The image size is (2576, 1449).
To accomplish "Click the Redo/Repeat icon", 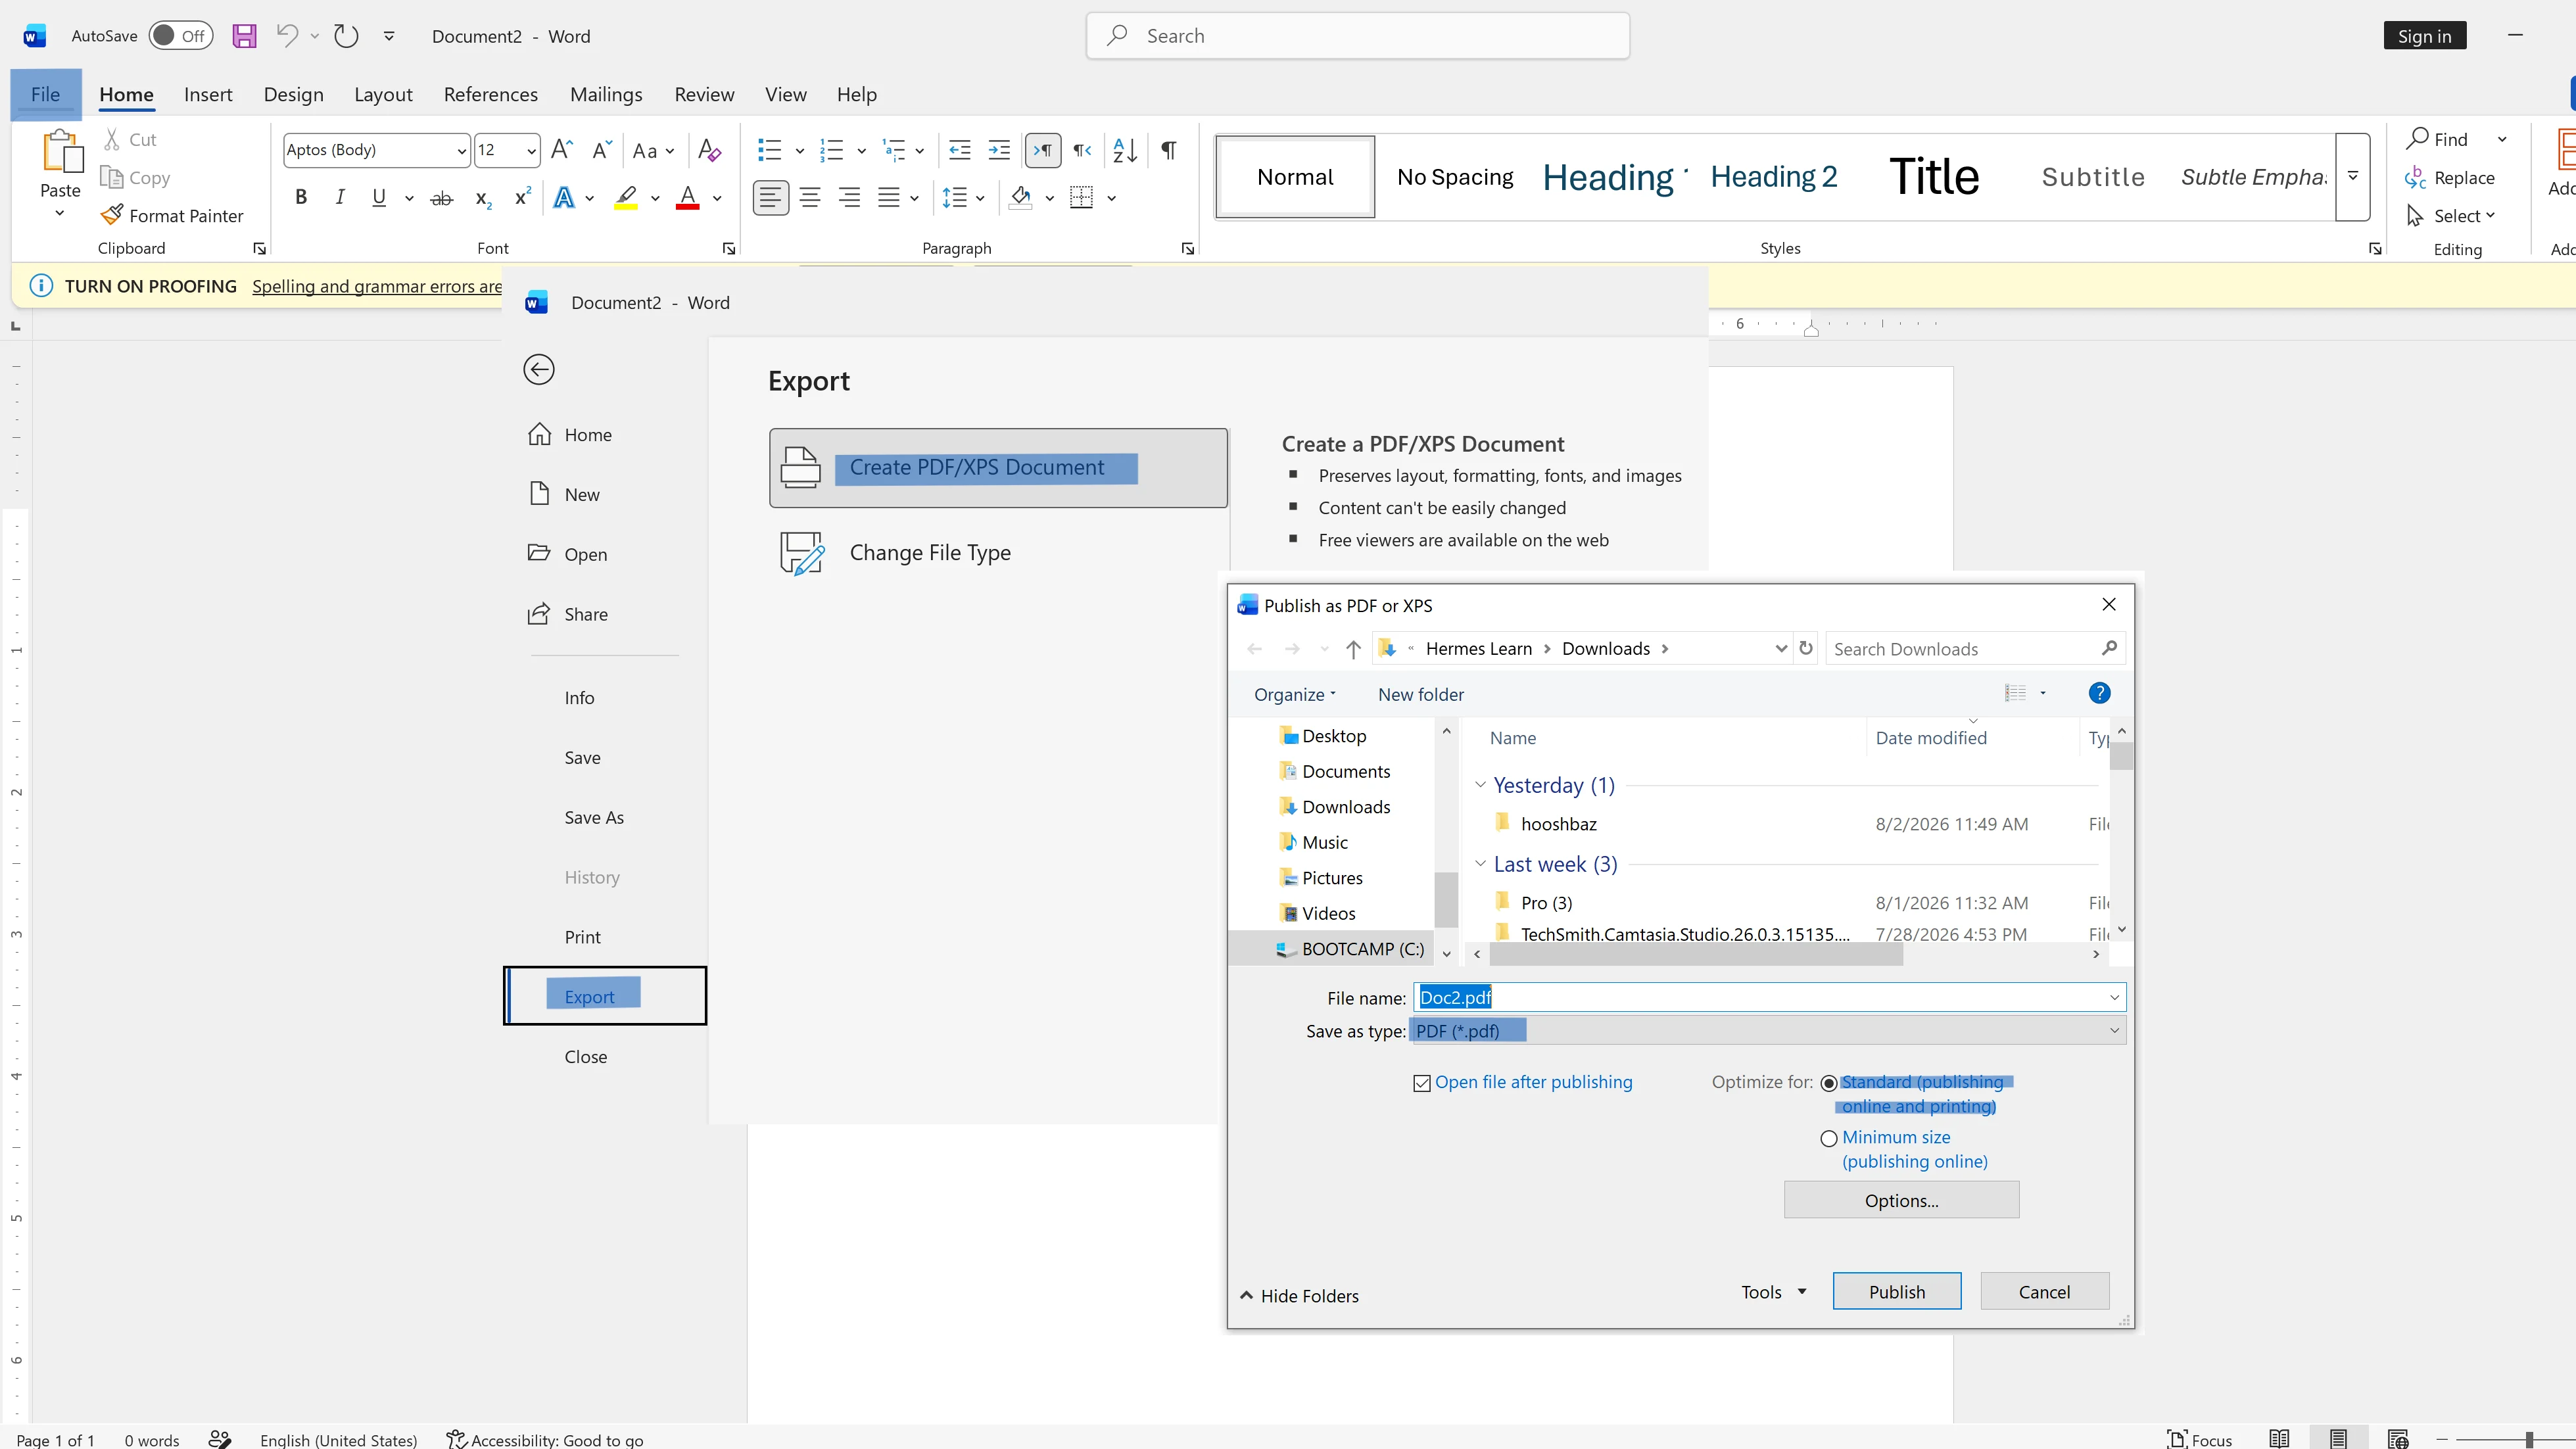I will [346, 36].
